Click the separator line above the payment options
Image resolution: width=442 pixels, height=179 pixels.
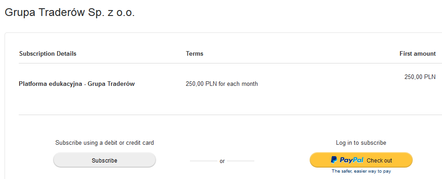[x=230, y=115]
